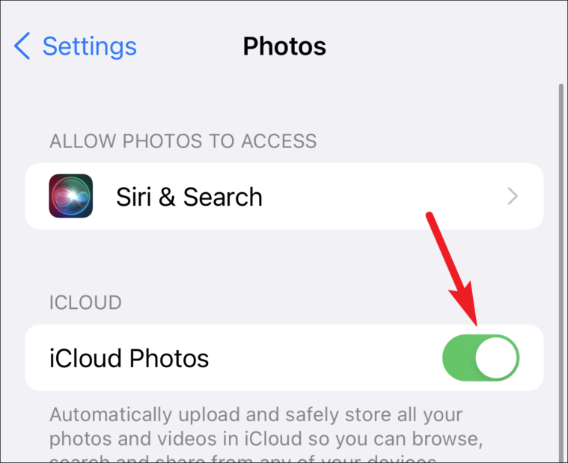The image size is (568, 463).
Task: Click the green track of iCloud Photos switch
Action: click(458, 358)
